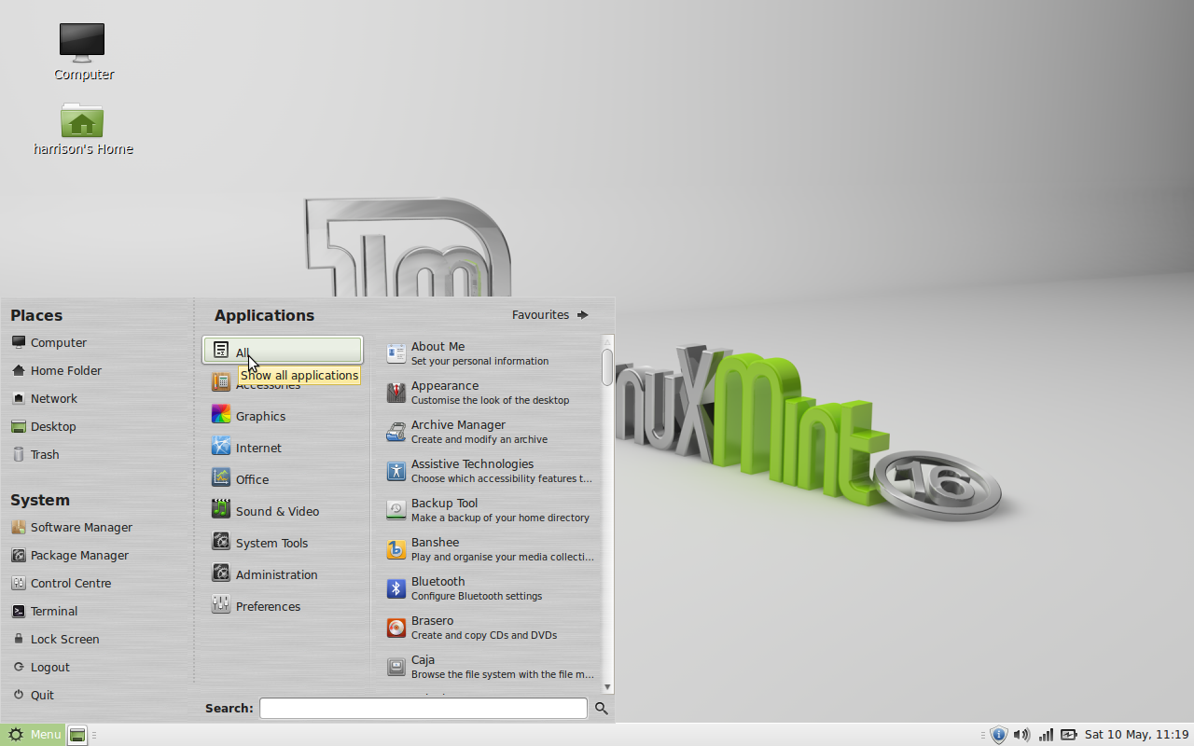Viewport: 1194px width, 746px height.
Task: Open Package Manager from System list
Action: [x=70, y=555]
